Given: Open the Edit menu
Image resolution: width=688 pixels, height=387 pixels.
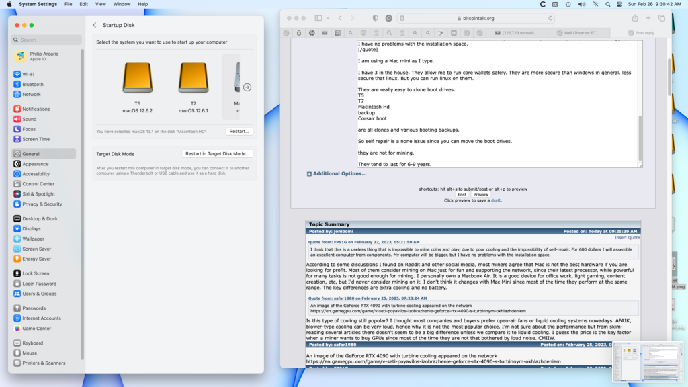Looking at the screenshot, I should pyautogui.click(x=83, y=4).
